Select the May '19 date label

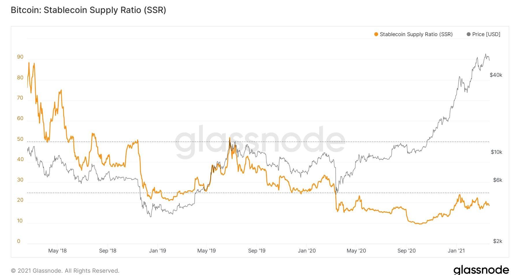click(x=206, y=251)
